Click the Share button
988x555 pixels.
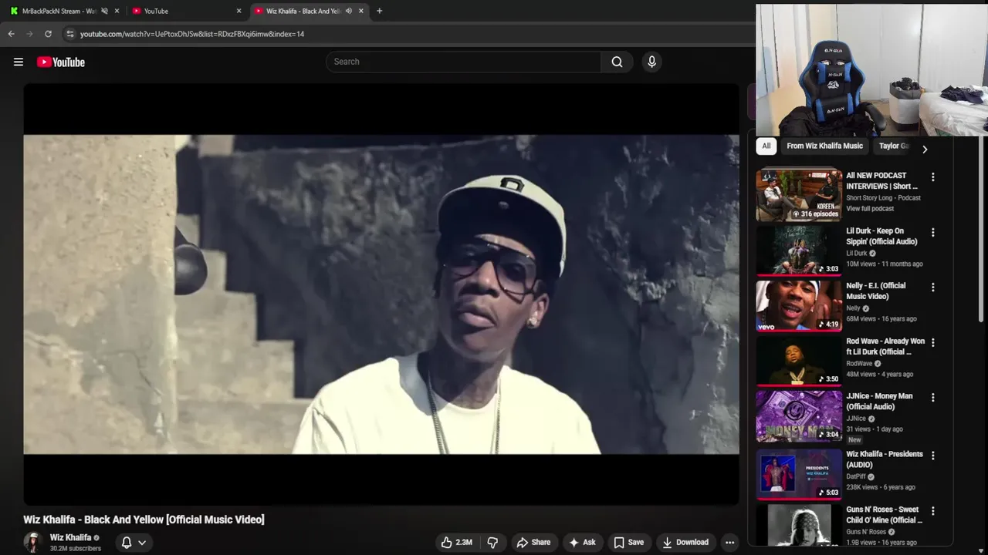[x=533, y=543]
